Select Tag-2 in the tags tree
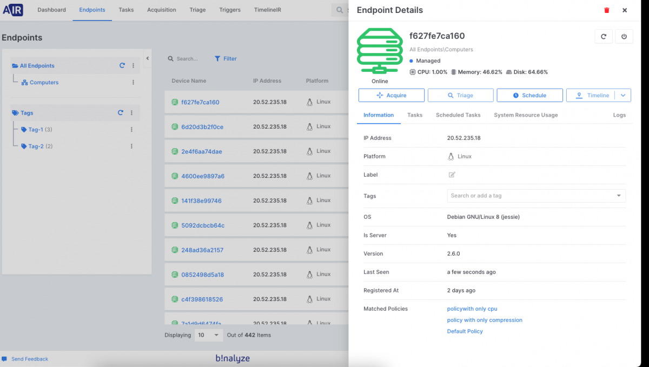The height and width of the screenshot is (367, 649). point(36,146)
